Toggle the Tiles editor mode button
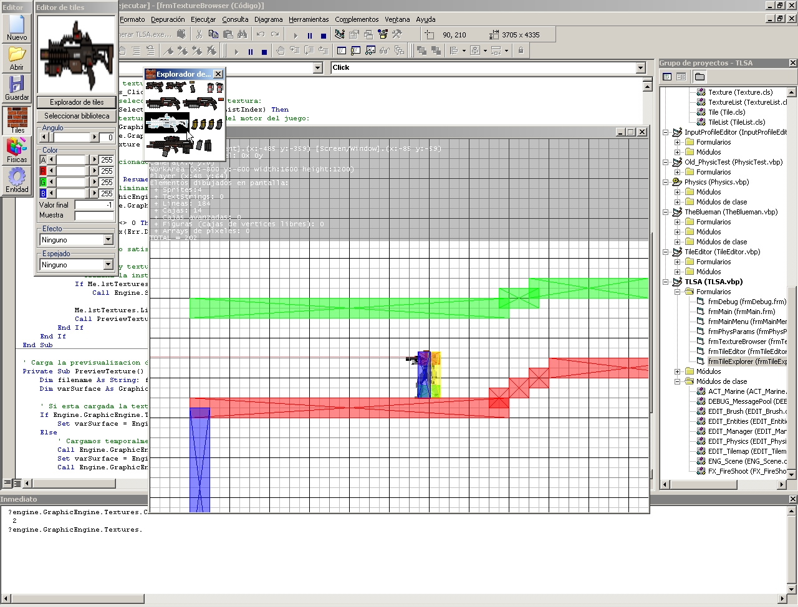 [x=17, y=120]
